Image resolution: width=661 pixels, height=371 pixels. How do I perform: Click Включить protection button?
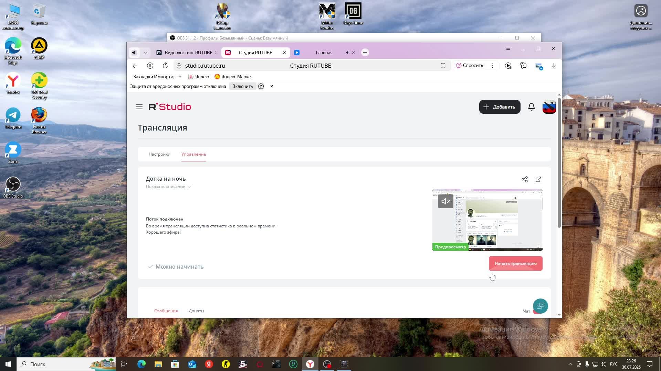pyautogui.click(x=242, y=86)
